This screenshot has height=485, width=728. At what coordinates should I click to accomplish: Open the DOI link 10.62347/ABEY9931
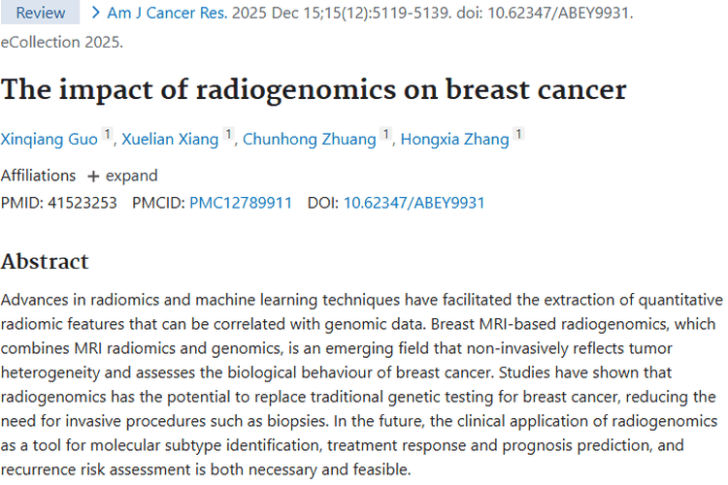coord(414,203)
